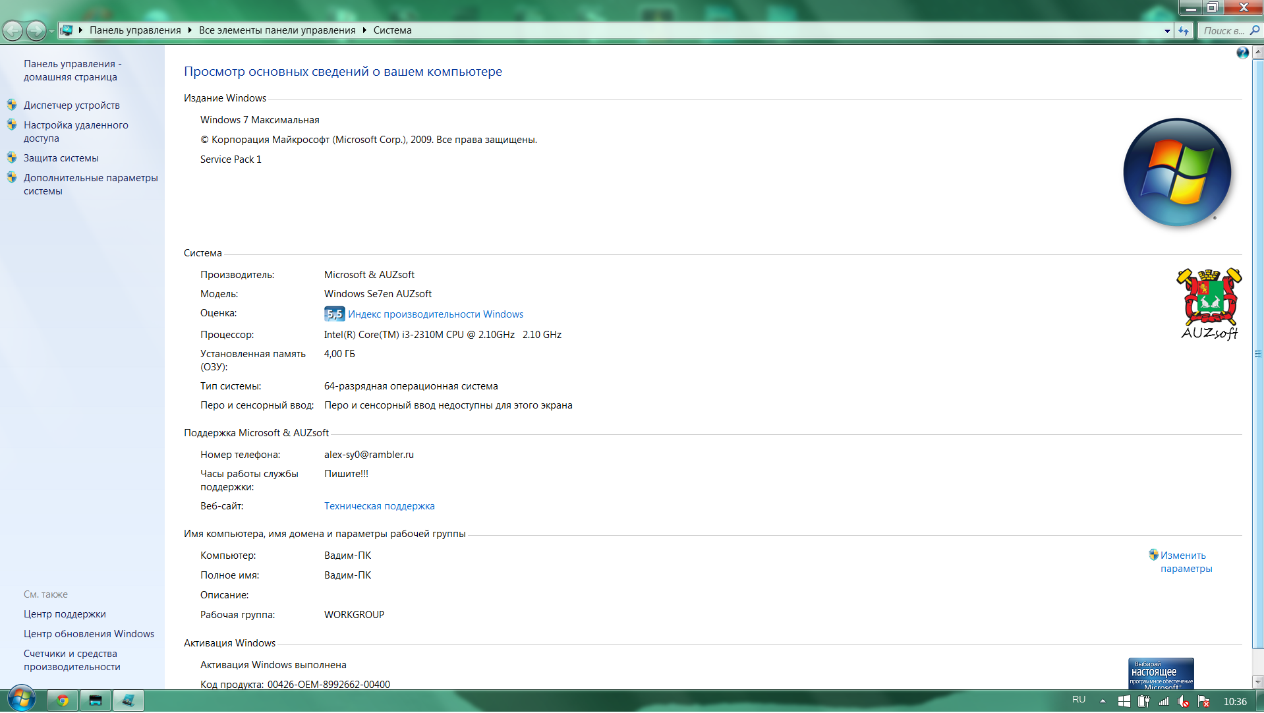Click the Back navigation arrow
The image size is (1264, 713).
pos(13,30)
